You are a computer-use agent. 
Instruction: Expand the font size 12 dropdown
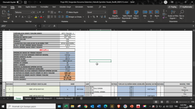(37, 12)
